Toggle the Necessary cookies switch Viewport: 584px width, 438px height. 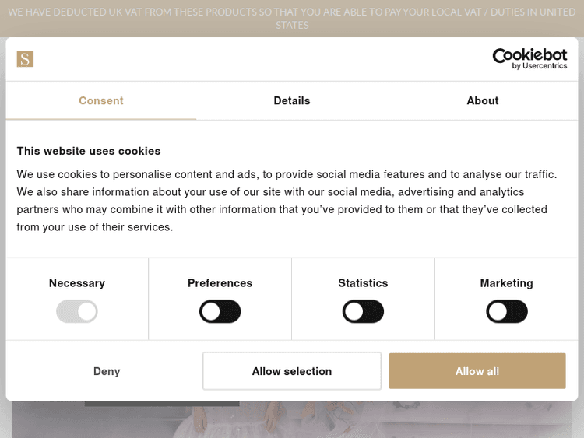[x=77, y=312]
